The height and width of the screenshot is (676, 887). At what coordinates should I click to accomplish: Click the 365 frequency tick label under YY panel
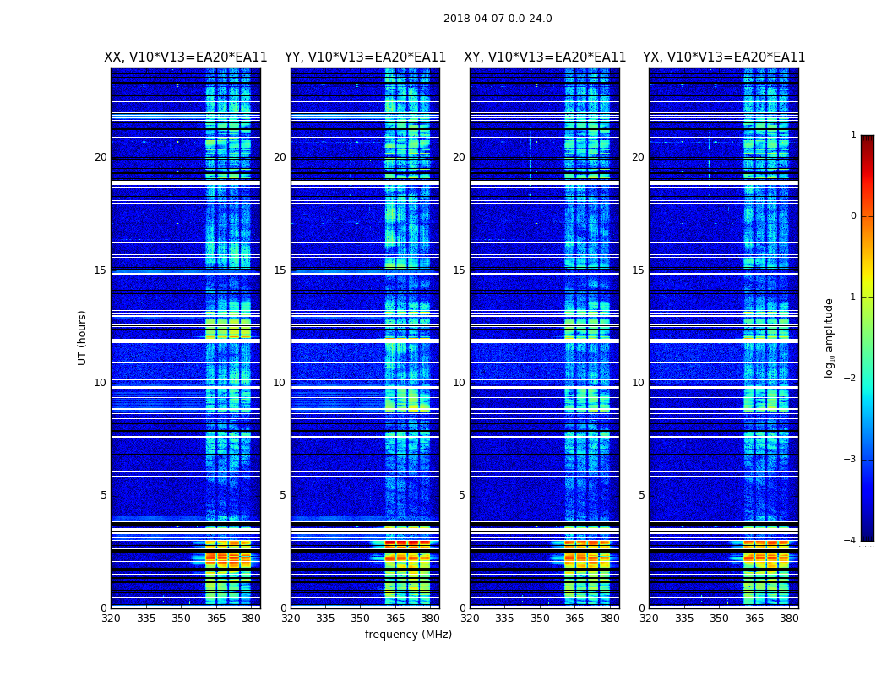pos(395,619)
